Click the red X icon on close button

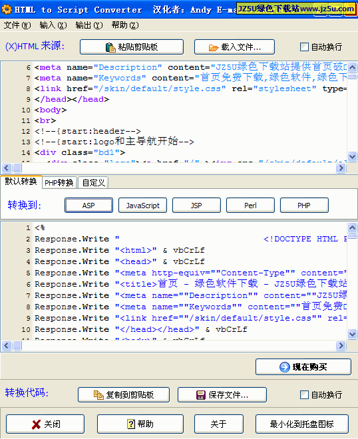(36, 424)
